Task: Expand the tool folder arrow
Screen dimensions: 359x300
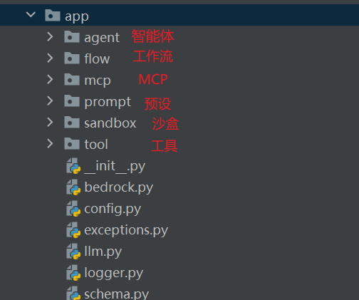Action: pyautogui.click(x=50, y=144)
